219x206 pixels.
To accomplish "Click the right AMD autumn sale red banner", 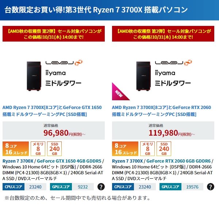I will click(x=163, y=34).
